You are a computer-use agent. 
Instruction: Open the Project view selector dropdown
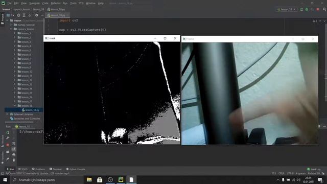(10, 15)
